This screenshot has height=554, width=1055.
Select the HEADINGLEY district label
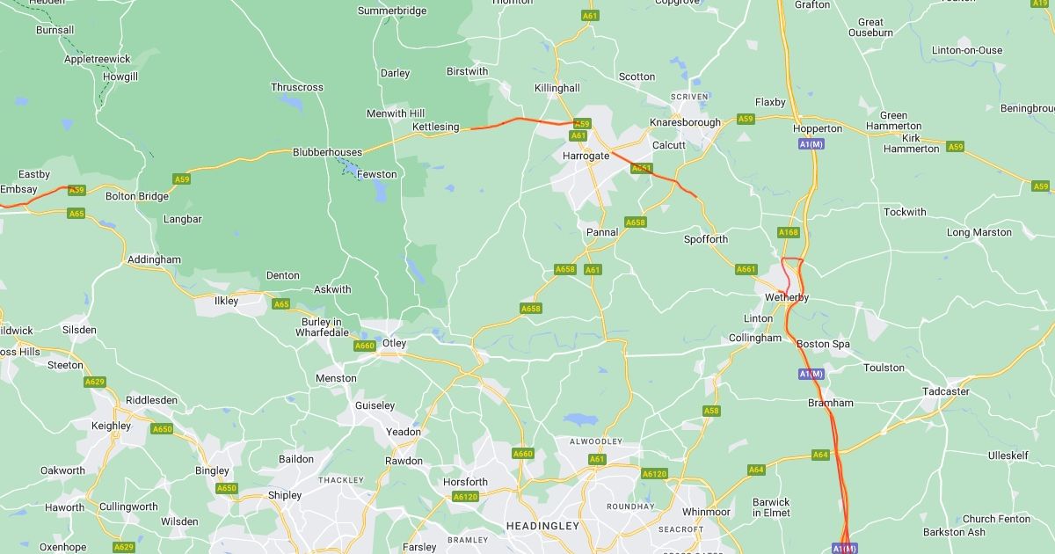pyautogui.click(x=542, y=525)
